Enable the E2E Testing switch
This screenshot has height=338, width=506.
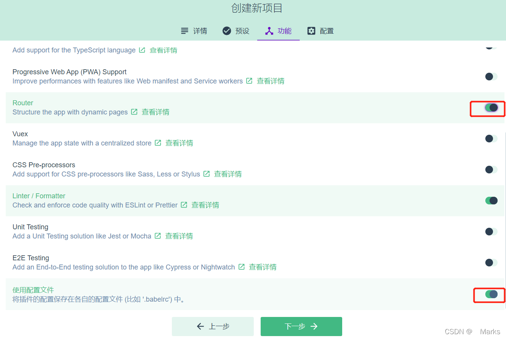[491, 263]
